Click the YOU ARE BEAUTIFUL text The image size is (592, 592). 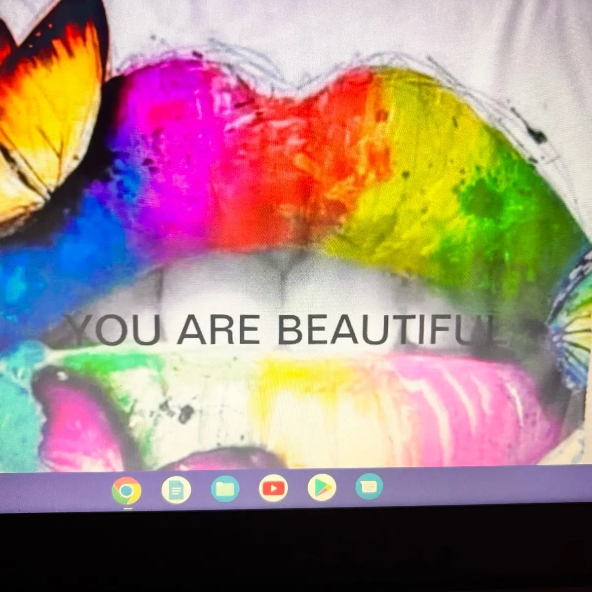coord(286,329)
